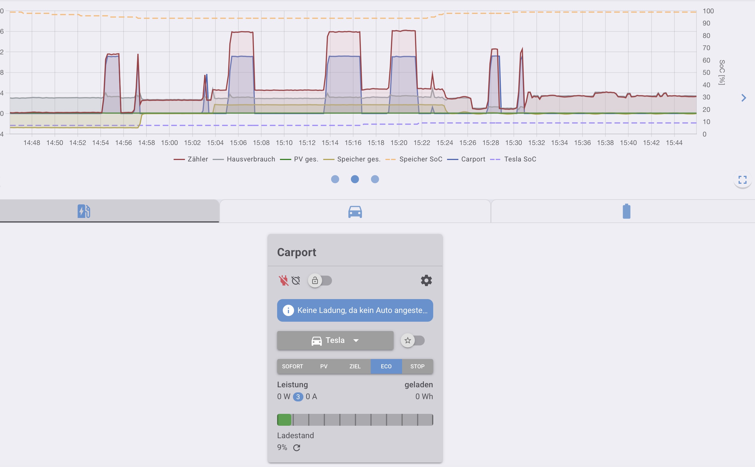
Task: Select the third carousel page dot
Action: pyautogui.click(x=375, y=179)
